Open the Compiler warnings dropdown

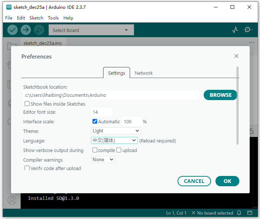point(103,159)
